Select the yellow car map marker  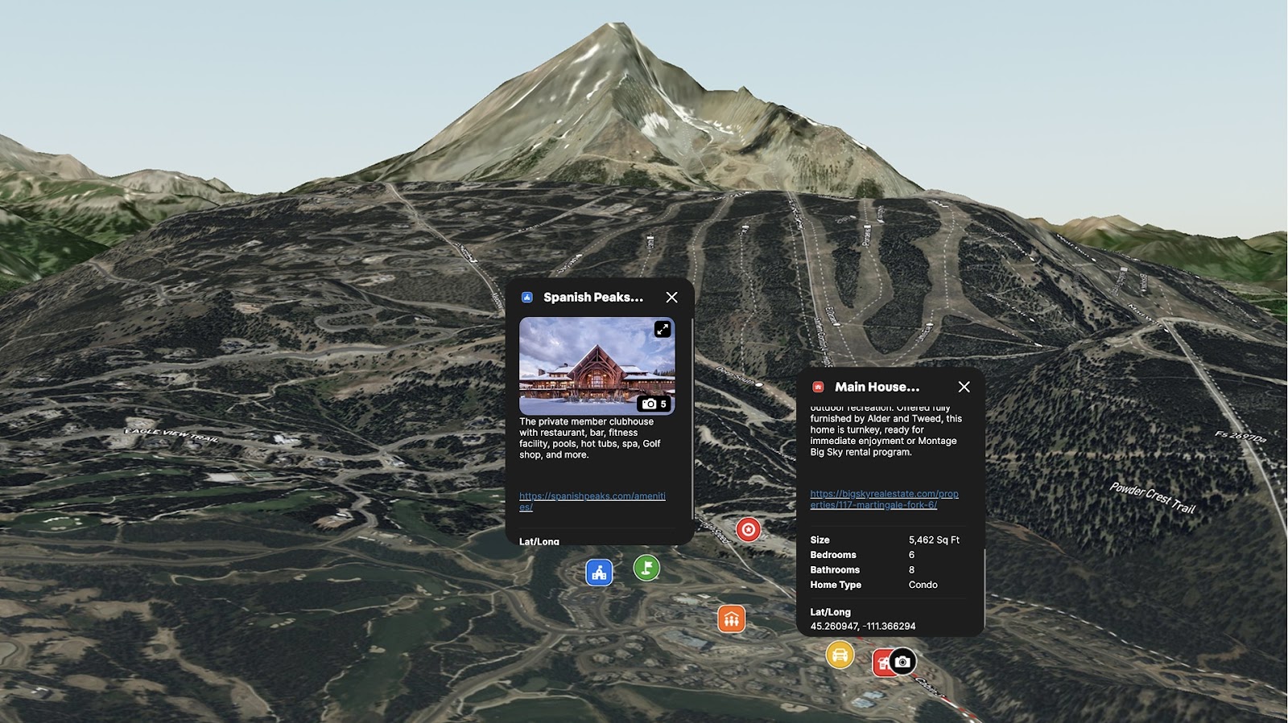840,654
